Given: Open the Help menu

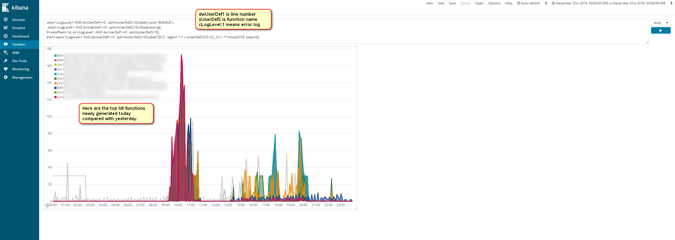Looking at the screenshot, I should [x=509, y=3].
